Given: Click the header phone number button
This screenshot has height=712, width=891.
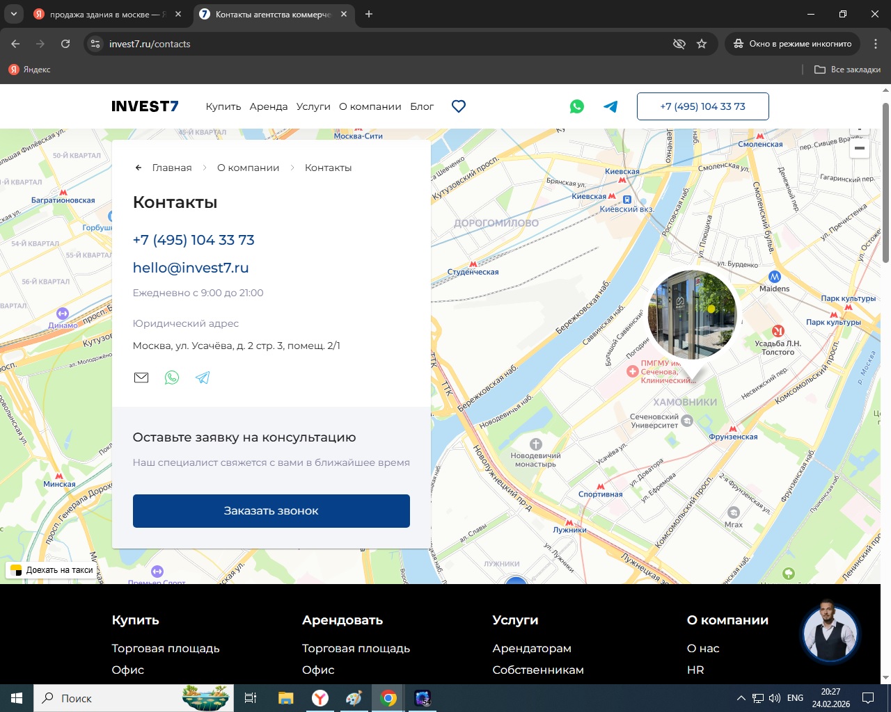Looking at the screenshot, I should [702, 106].
